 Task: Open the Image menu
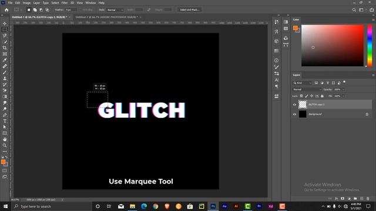click(x=26, y=3)
